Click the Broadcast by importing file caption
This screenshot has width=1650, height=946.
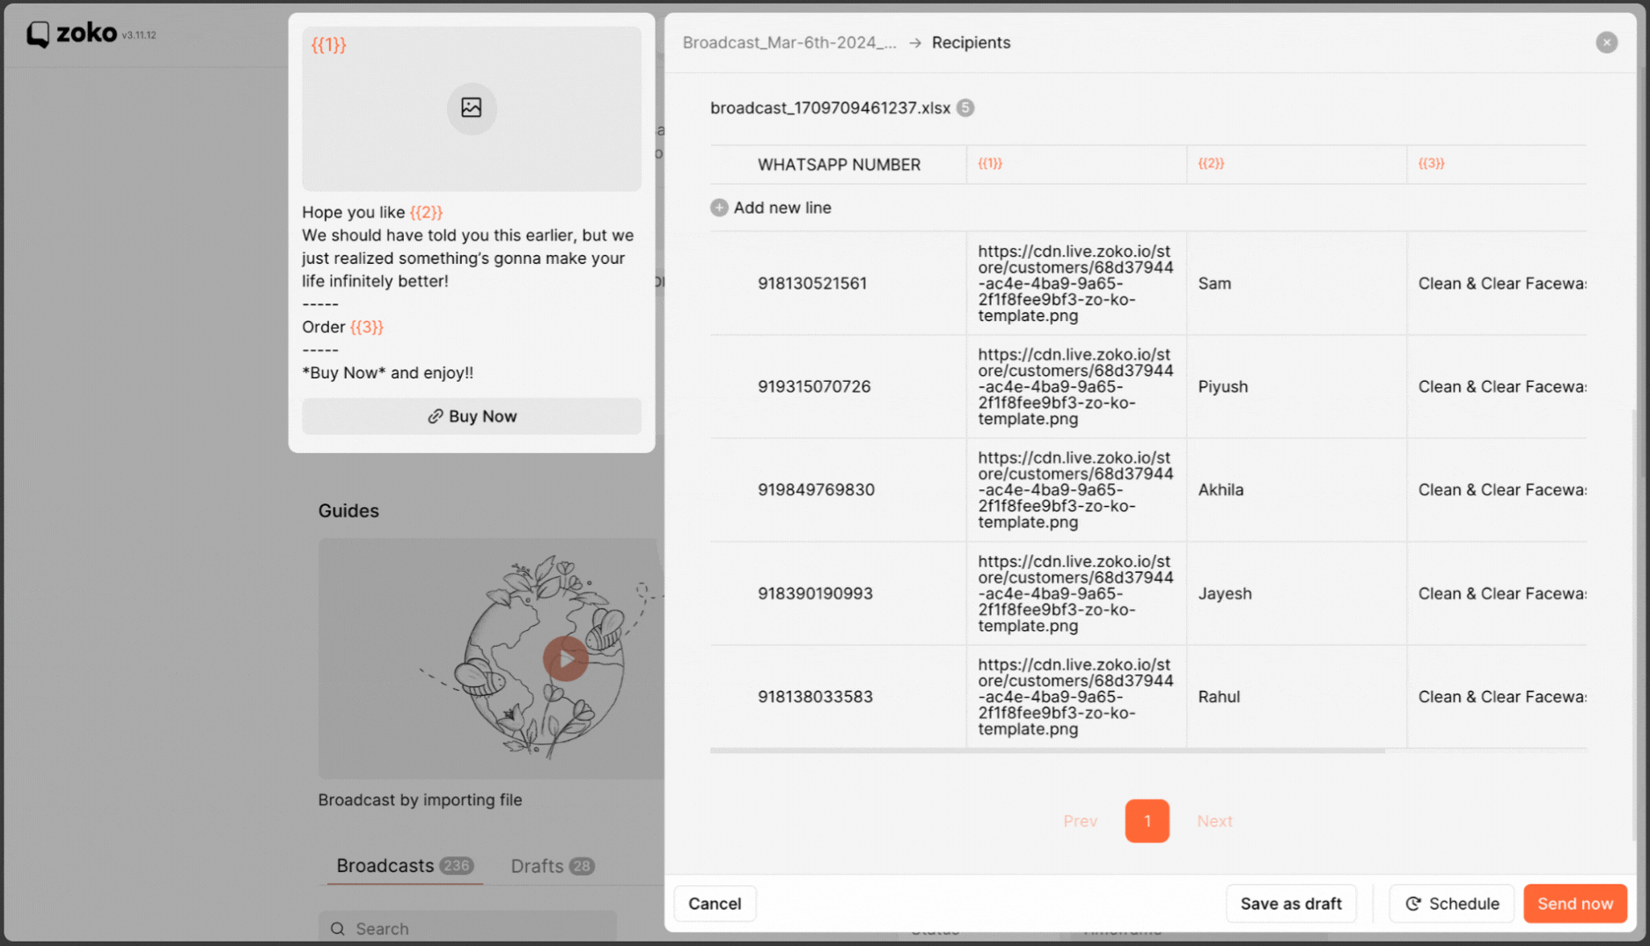(420, 800)
